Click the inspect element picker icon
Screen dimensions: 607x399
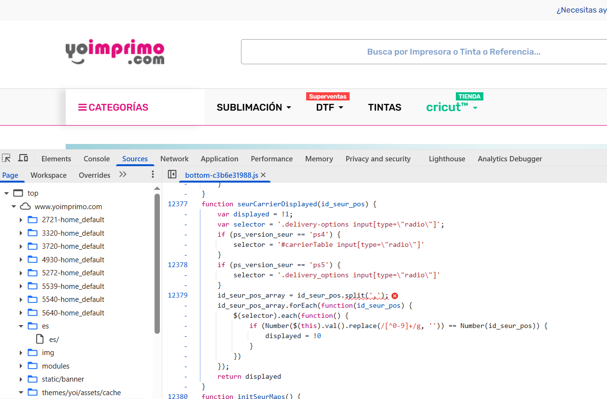[x=6, y=158]
